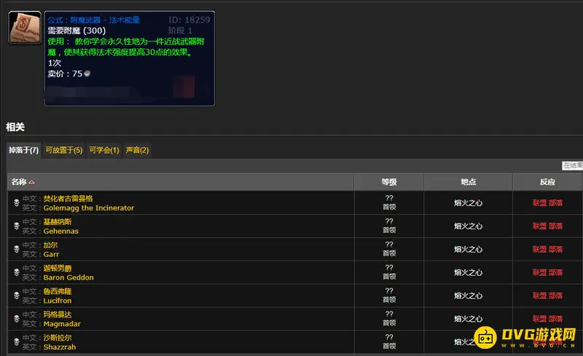Click the item title 公式：附魔武器 - 法术能量

click(x=94, y=20)
